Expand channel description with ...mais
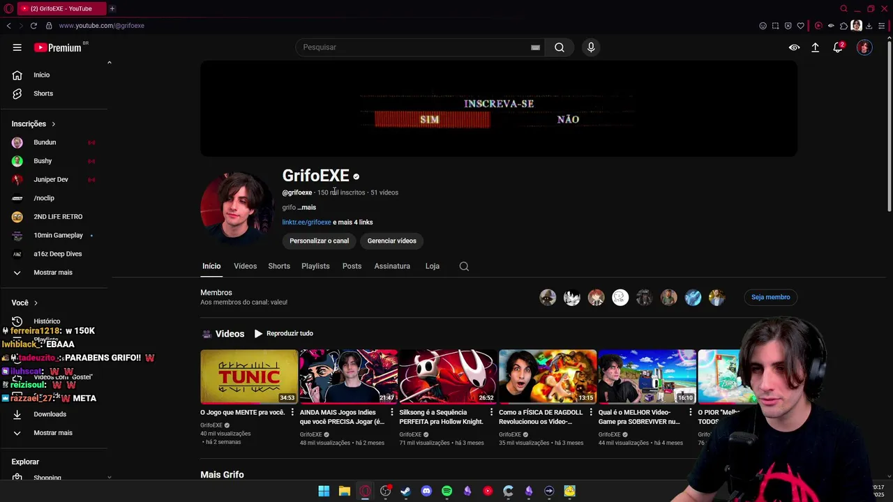 click(x=307, y=208)
